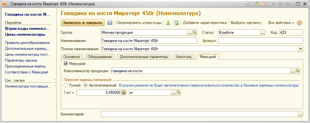Viewport: 310px width, 123px height.
Task: Search the Группа field with magnifier icon
Action: pyautogui.click(x=194, y=32)
